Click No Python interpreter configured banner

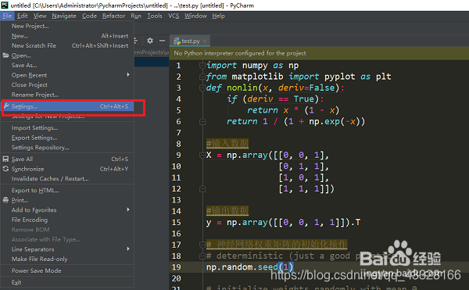click(x=319, y=53)
